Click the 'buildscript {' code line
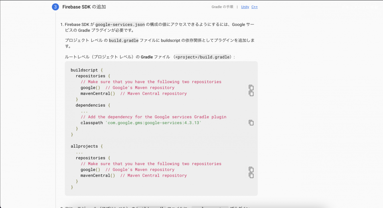This screenshot has width=383, height=208. click(87, 70)
